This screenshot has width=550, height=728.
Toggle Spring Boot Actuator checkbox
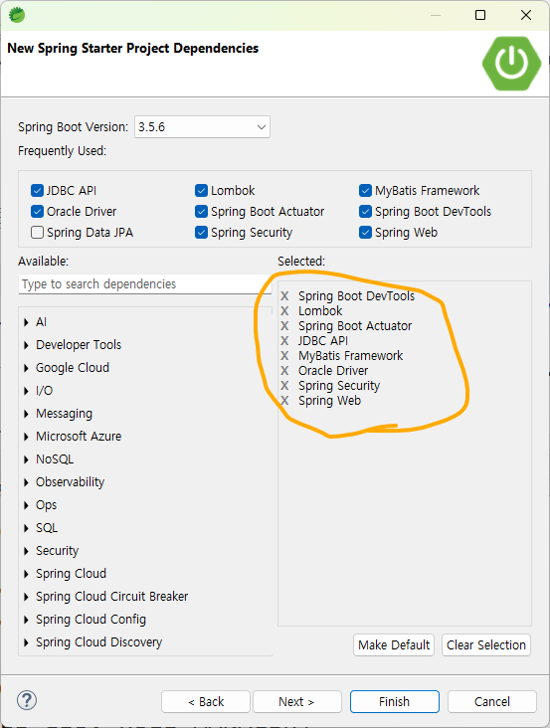click(x=202, y=211)
